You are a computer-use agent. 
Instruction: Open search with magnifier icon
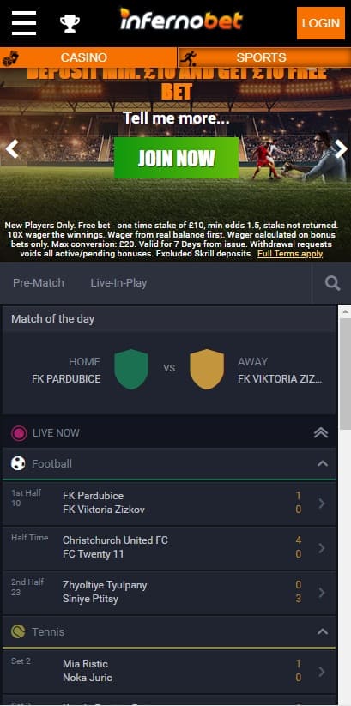coord(332,283)
